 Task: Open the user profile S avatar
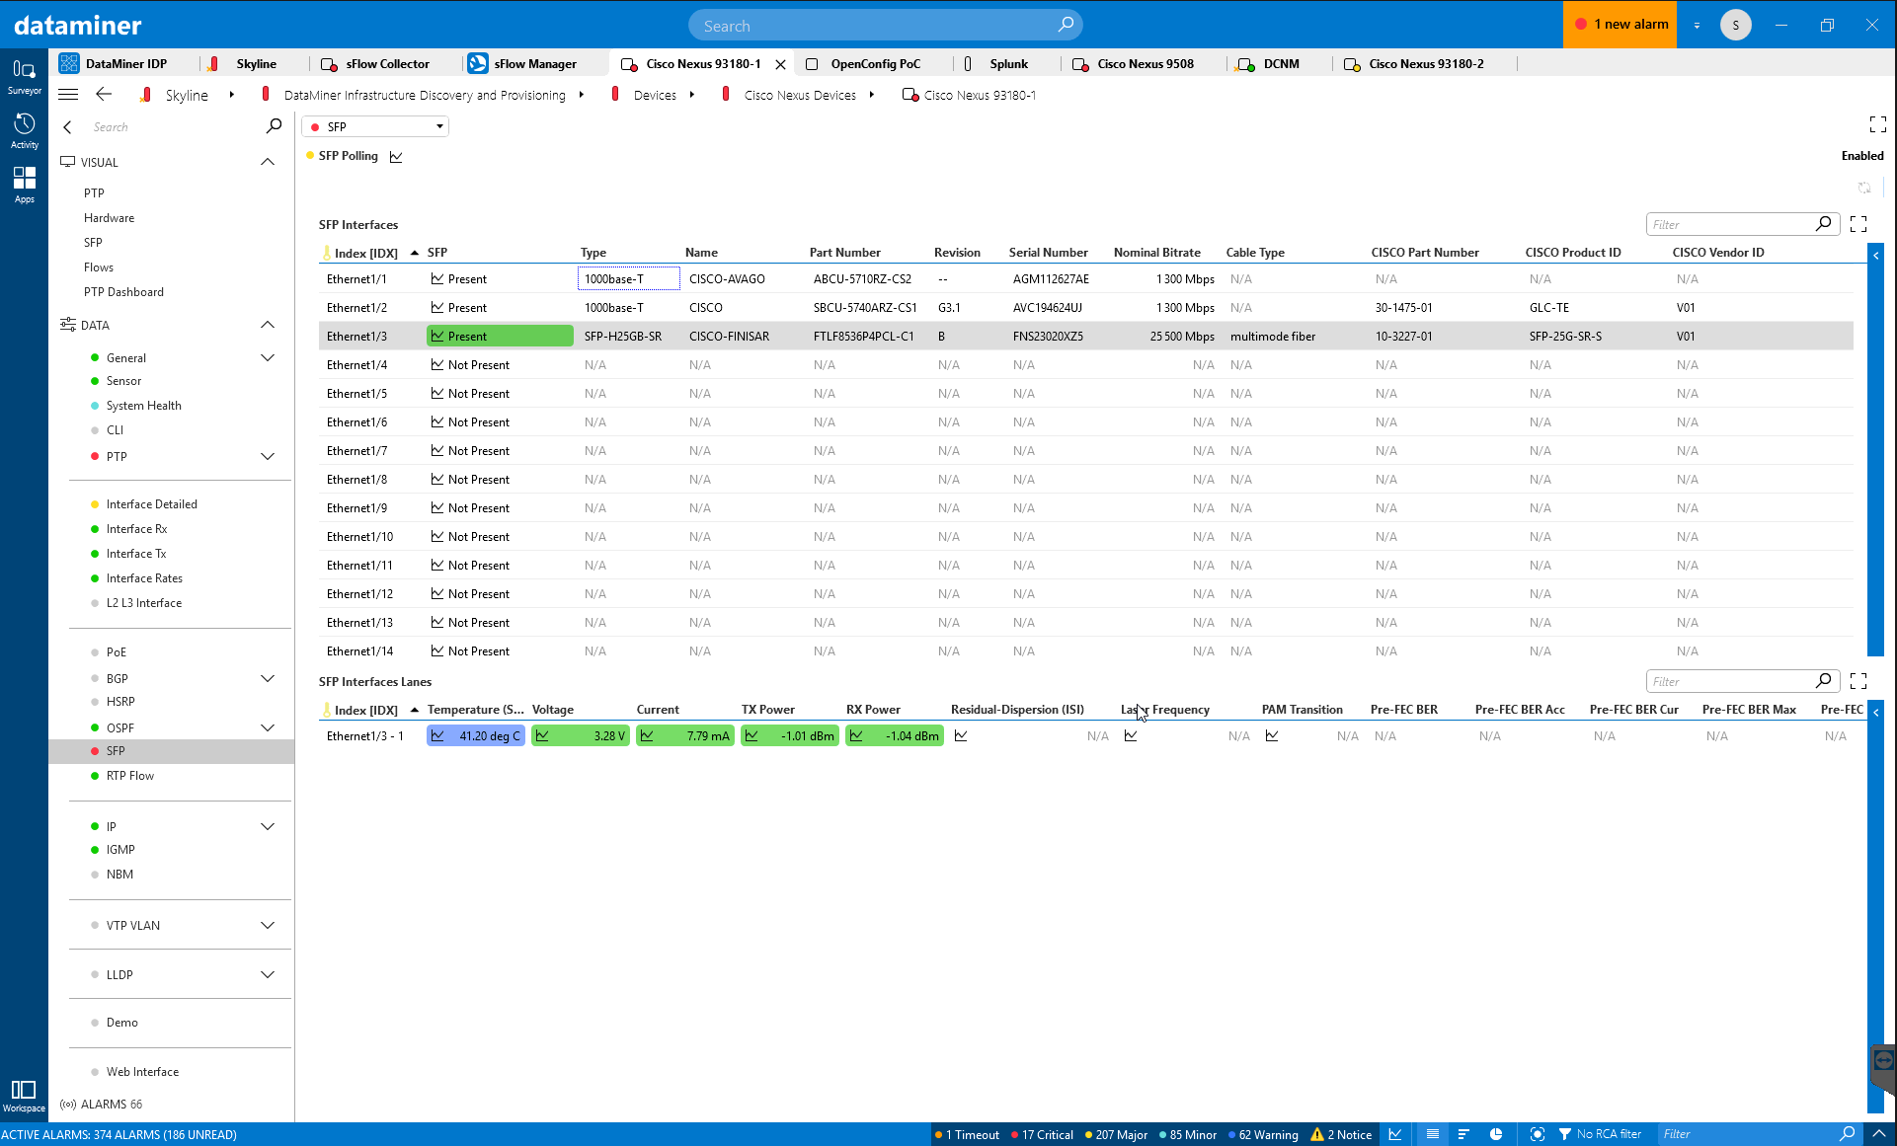pyautogui.click(x=1735, y=26)
